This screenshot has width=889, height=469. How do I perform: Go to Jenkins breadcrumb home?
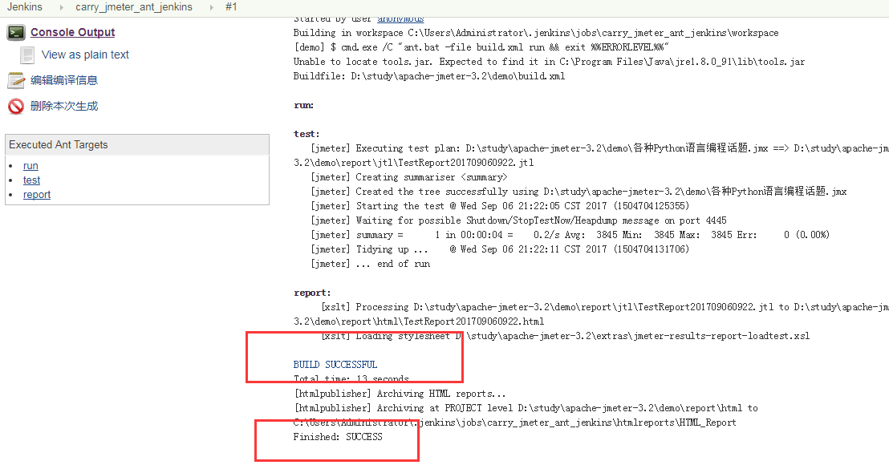click(24, 6)
